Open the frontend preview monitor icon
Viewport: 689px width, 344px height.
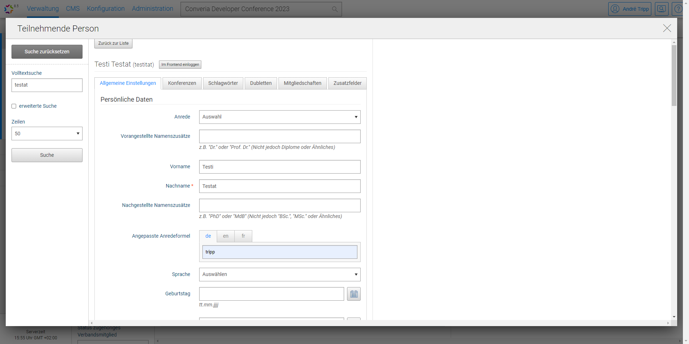[x=661, y=9]
